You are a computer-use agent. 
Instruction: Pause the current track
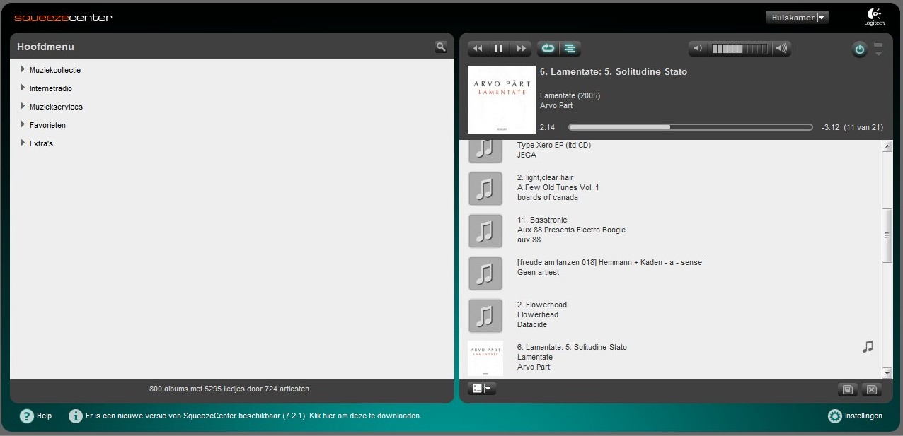pyautogui.click(x=499, y=49)
